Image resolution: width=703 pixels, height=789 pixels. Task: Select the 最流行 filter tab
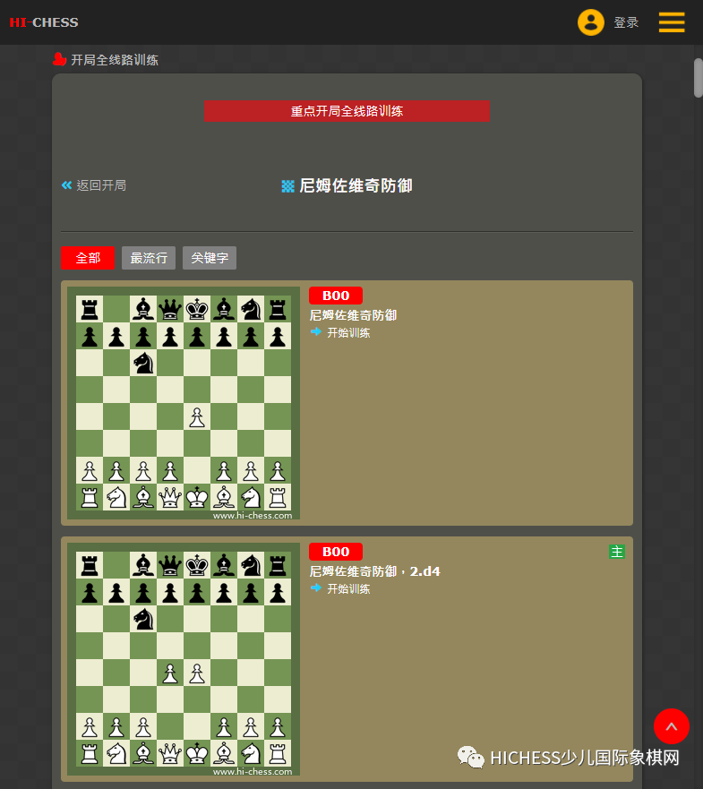click(x=149, y=258)
